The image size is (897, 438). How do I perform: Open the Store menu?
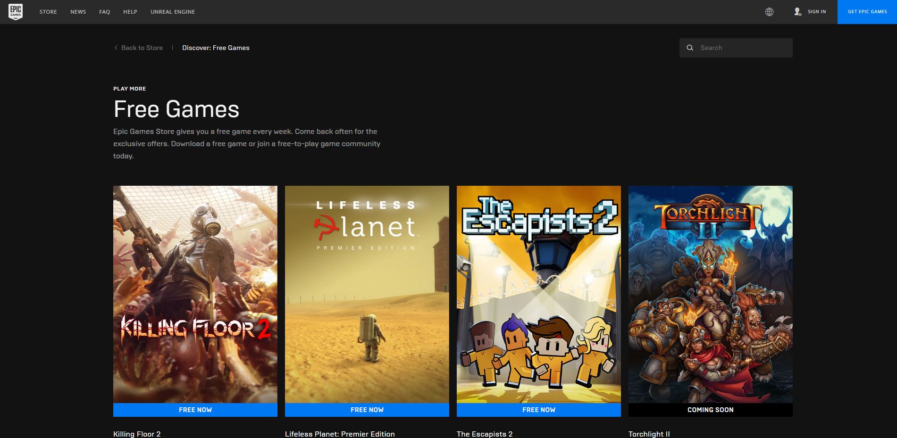pos(48,12)
